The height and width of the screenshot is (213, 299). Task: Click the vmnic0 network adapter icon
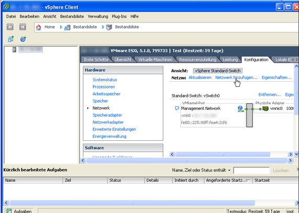tap(266, 109)
